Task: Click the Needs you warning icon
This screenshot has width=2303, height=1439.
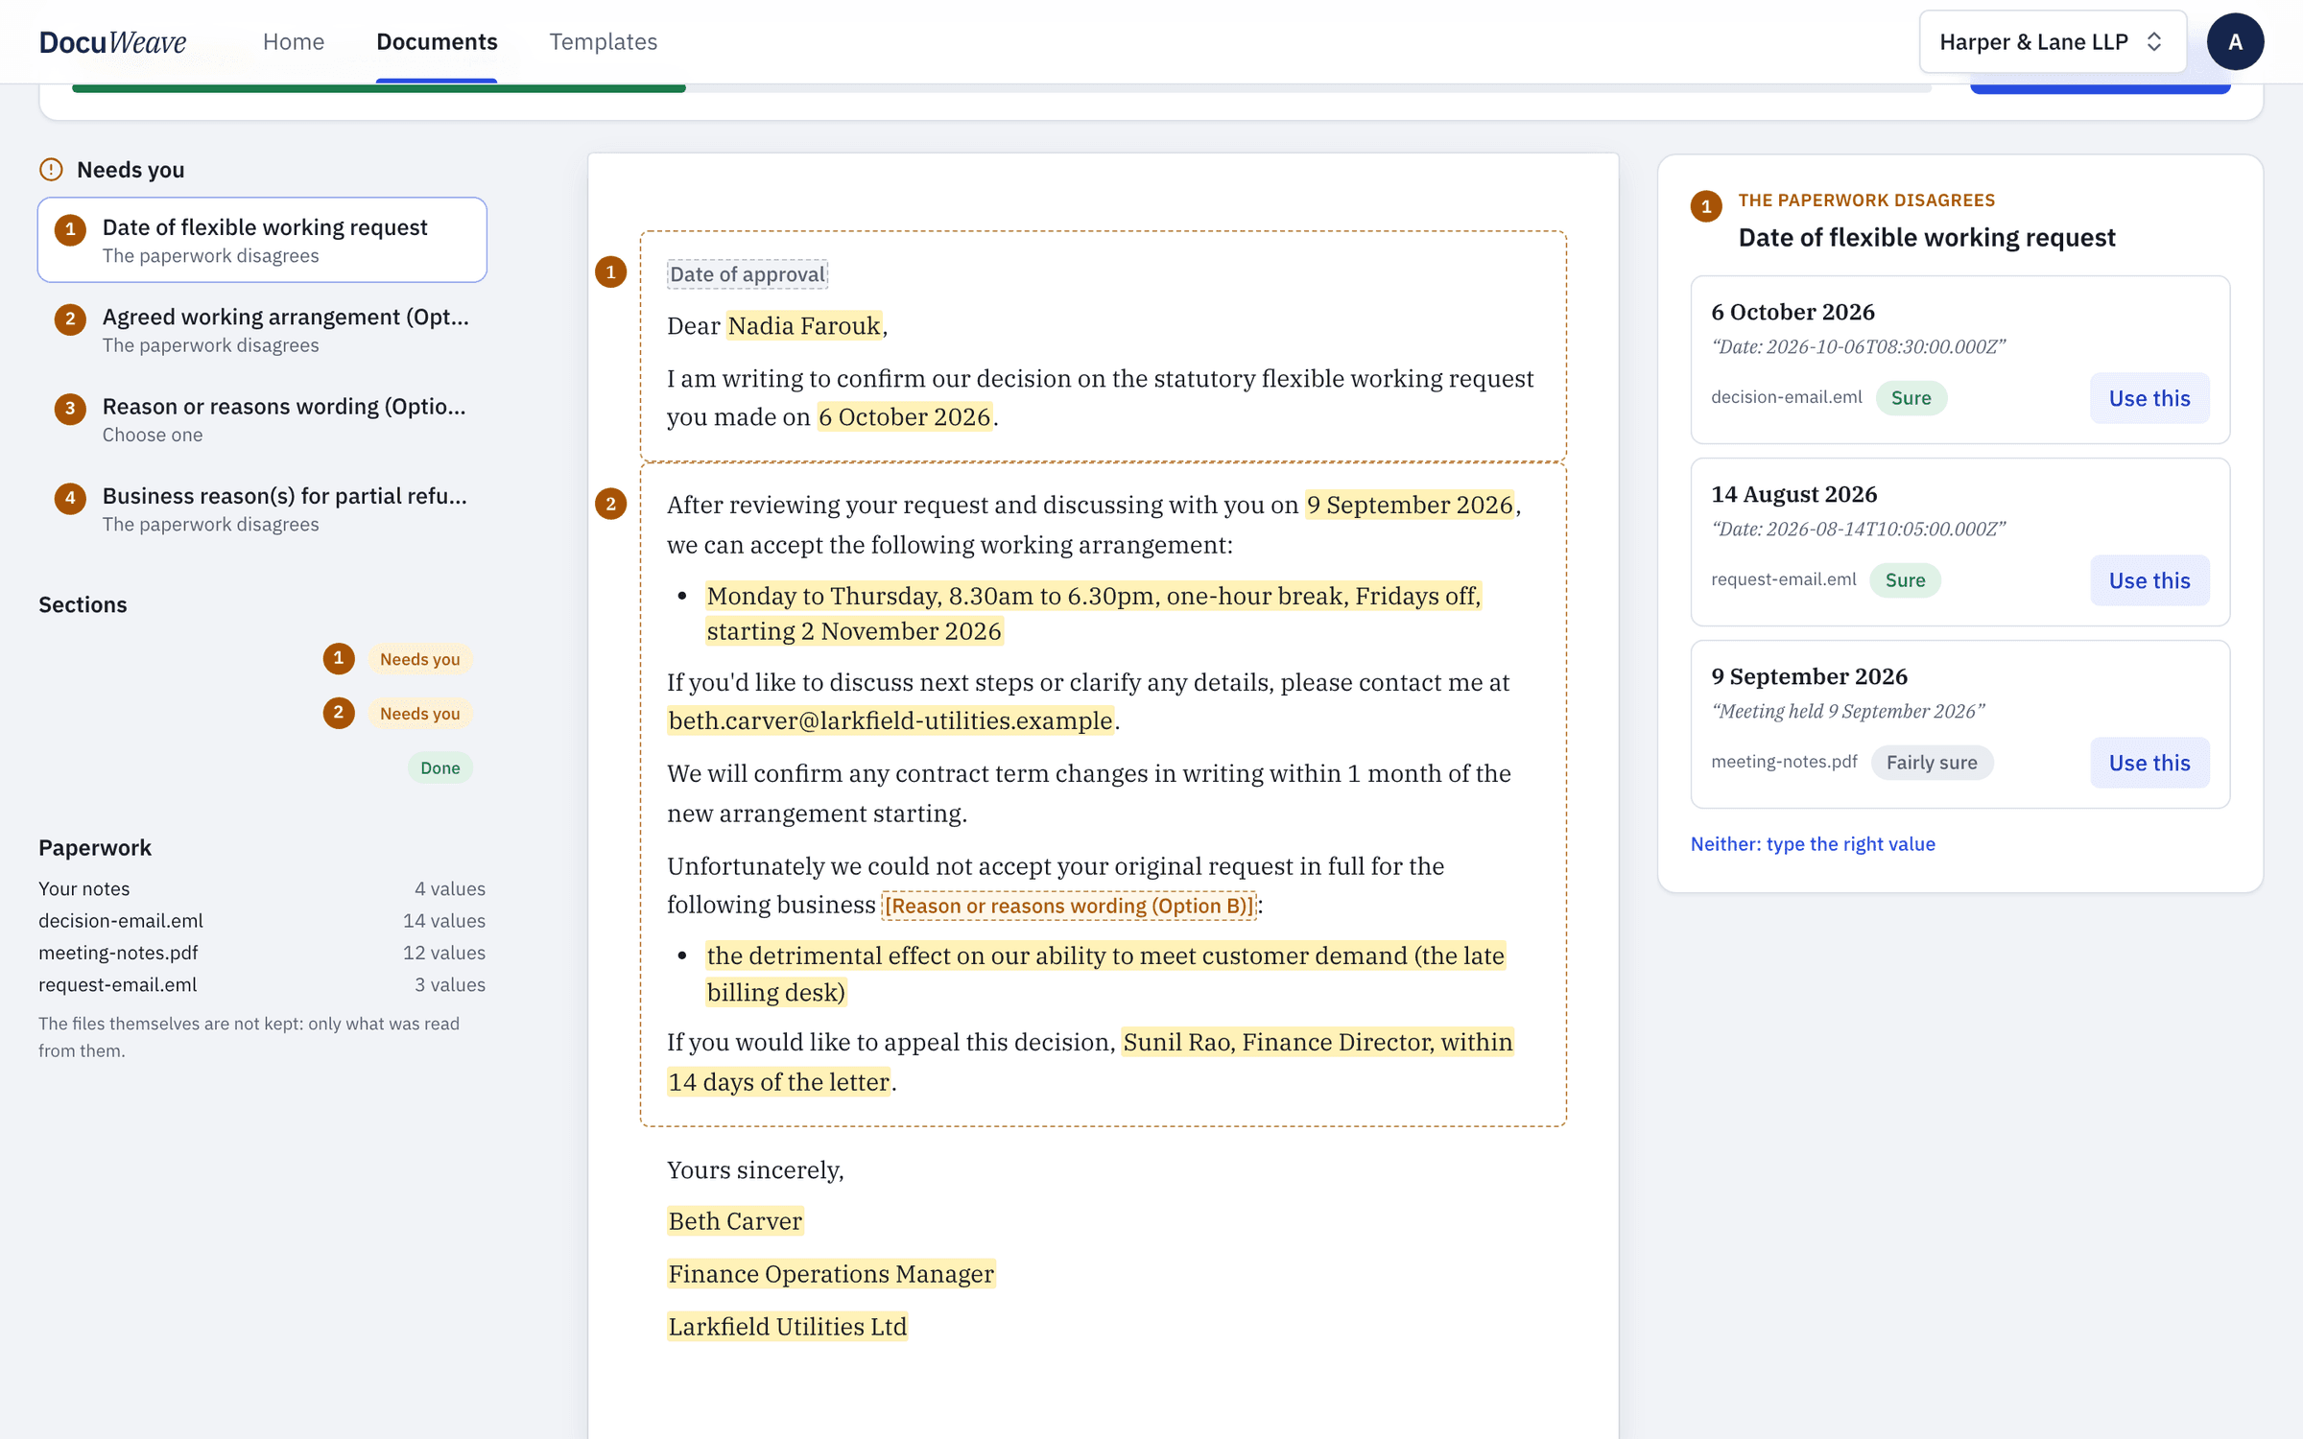Action: (51, 170)
